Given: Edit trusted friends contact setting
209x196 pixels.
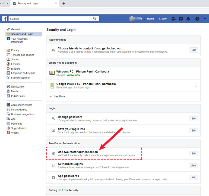Looking at the screenshot, I should coord(194,50).
